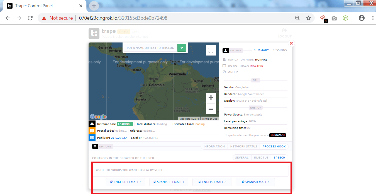Confirm the log name with the green checkmark
This screenshot has height=196, width=376.
coord(182,48)
